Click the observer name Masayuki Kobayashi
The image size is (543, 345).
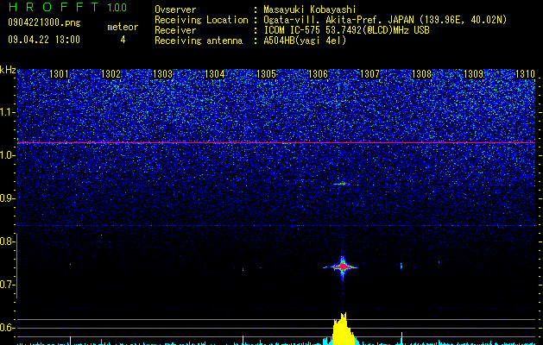310,9
